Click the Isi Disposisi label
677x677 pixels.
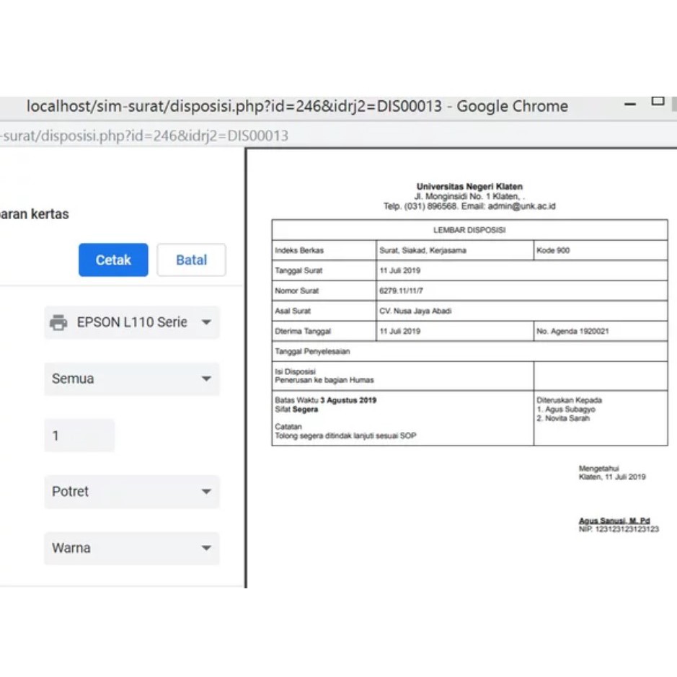tap(295, 371)
